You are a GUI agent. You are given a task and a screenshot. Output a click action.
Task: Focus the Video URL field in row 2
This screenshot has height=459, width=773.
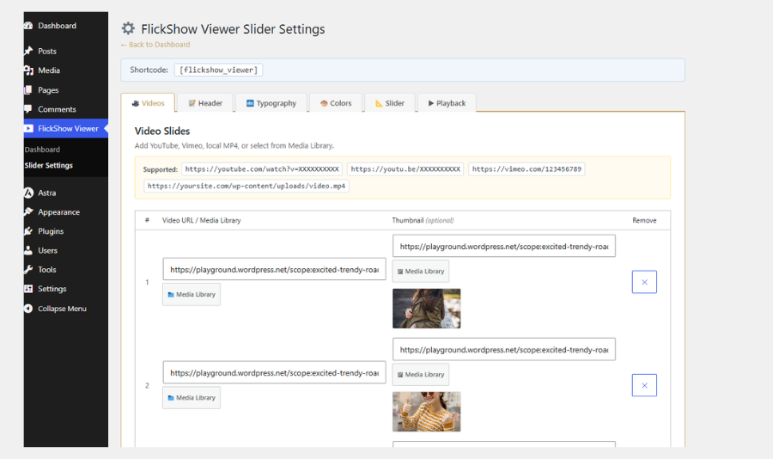click(274, 373)
